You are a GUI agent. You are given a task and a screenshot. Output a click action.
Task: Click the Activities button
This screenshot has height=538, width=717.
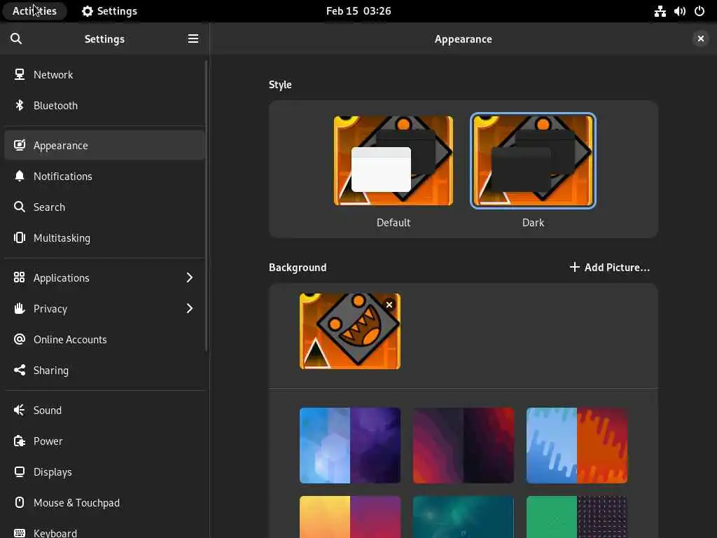34,11
